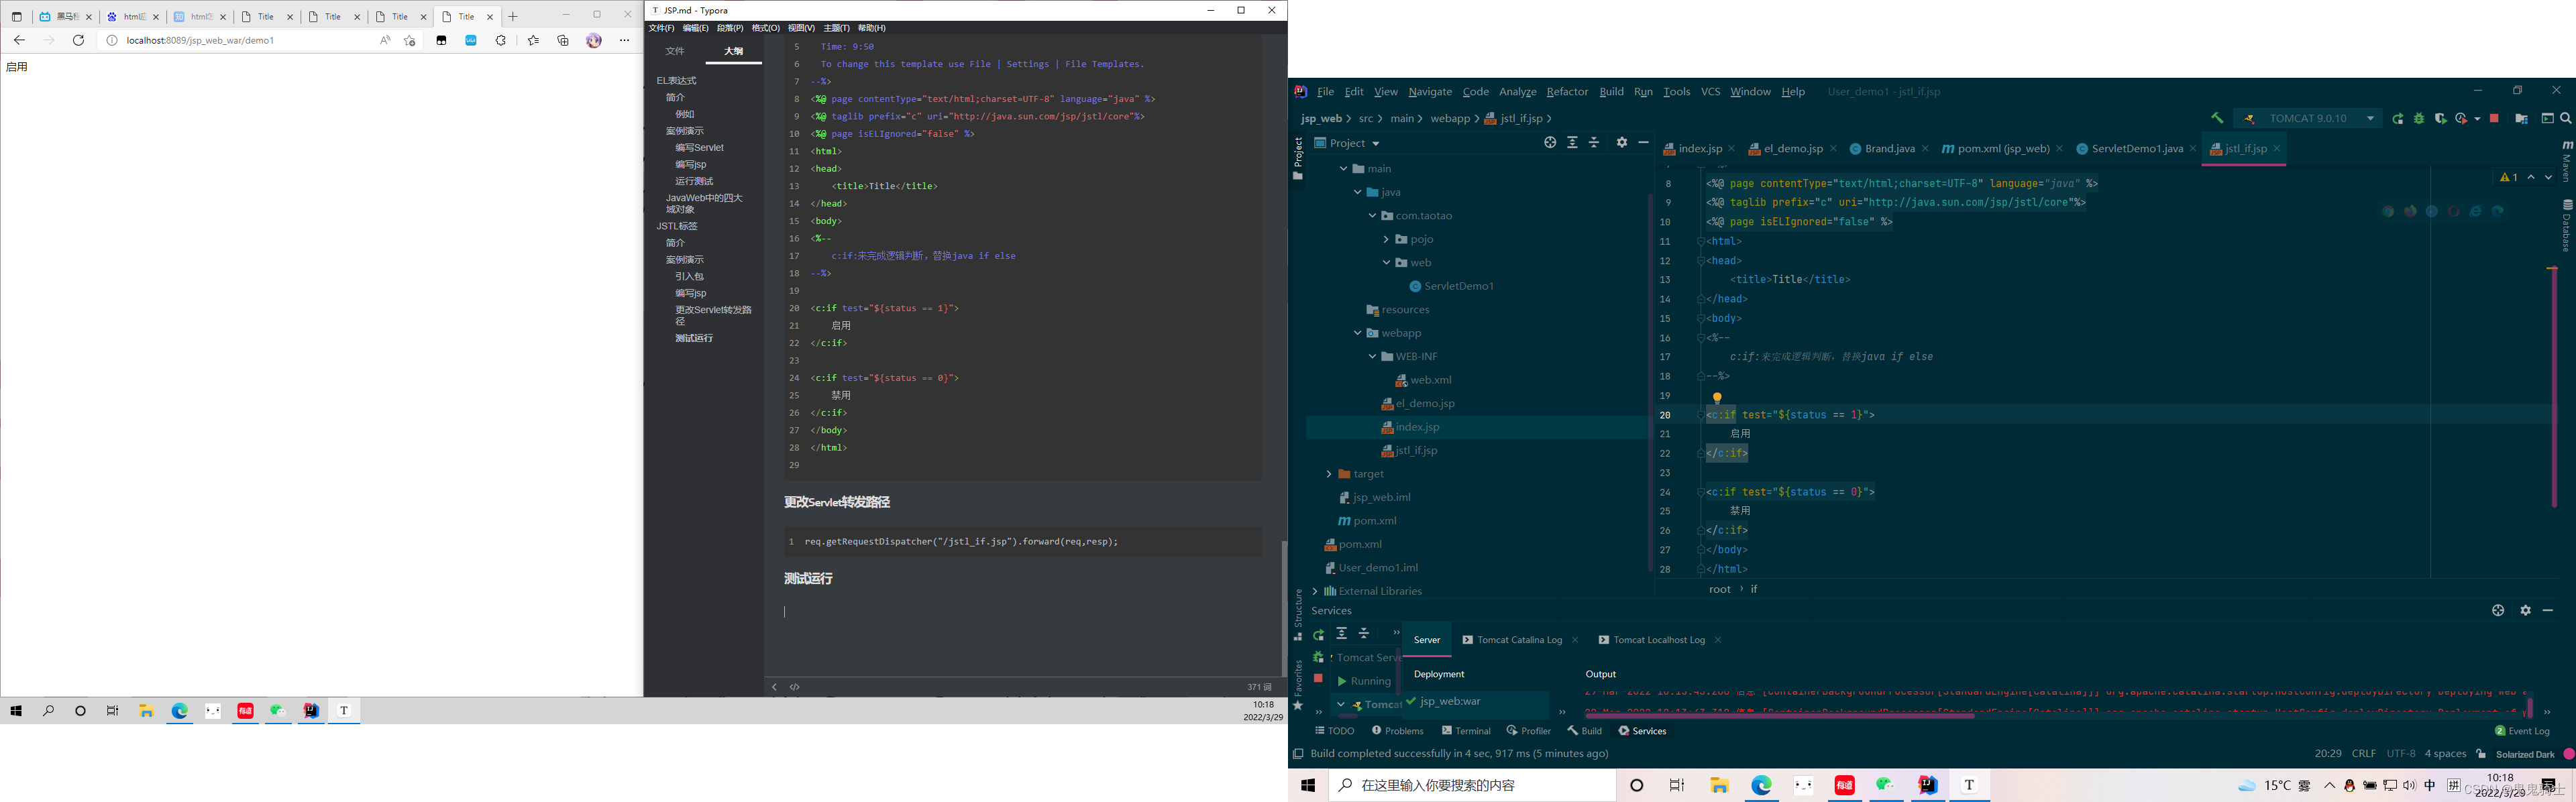This screenshot has height=802, width=2576.
Task: Switch Typora sidebar to 文件 view
Action: tap(675, 51)
